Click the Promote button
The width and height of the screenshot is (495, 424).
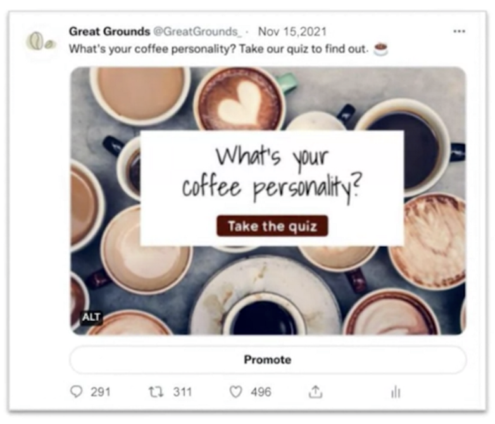pos(268,359)
